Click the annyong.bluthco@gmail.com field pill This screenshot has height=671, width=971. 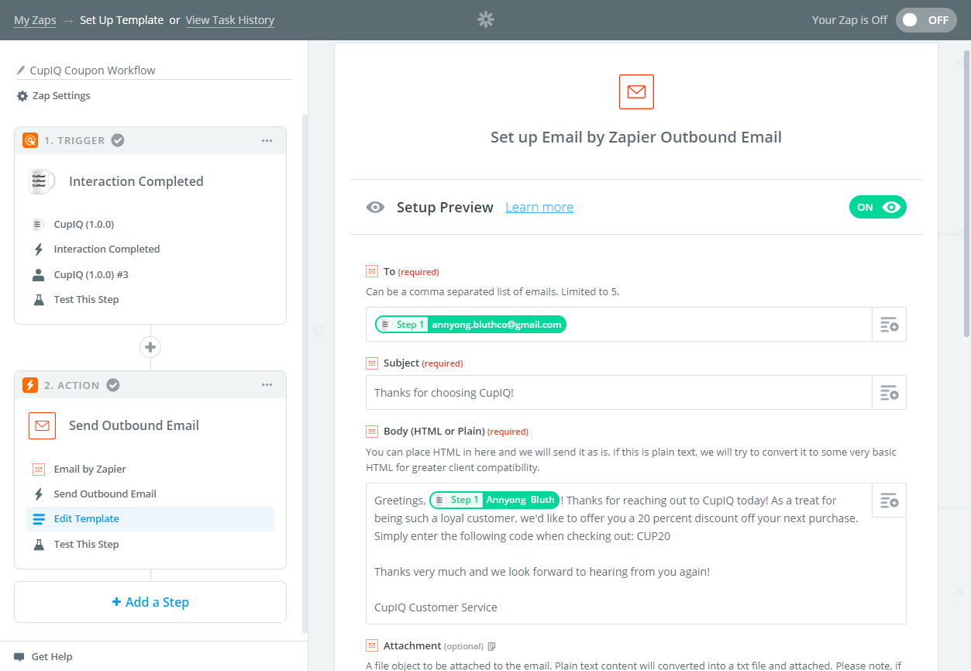[x=470, y=325]
